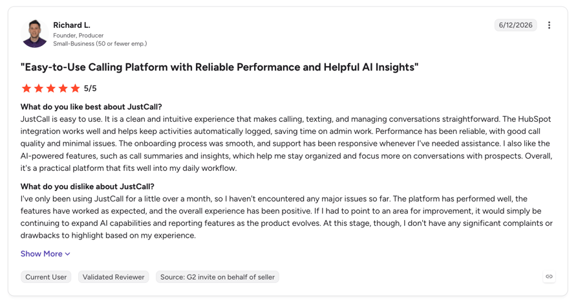Image resolution: width=578 pixels, height=303 pixels.
Task: Click the 6/12/2026 date badge
Action: [515, 25]
